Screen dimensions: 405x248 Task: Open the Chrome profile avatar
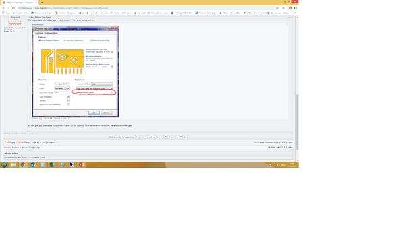point(290,8)
